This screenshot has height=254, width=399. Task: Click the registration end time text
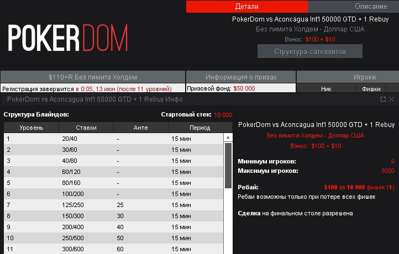123,89
